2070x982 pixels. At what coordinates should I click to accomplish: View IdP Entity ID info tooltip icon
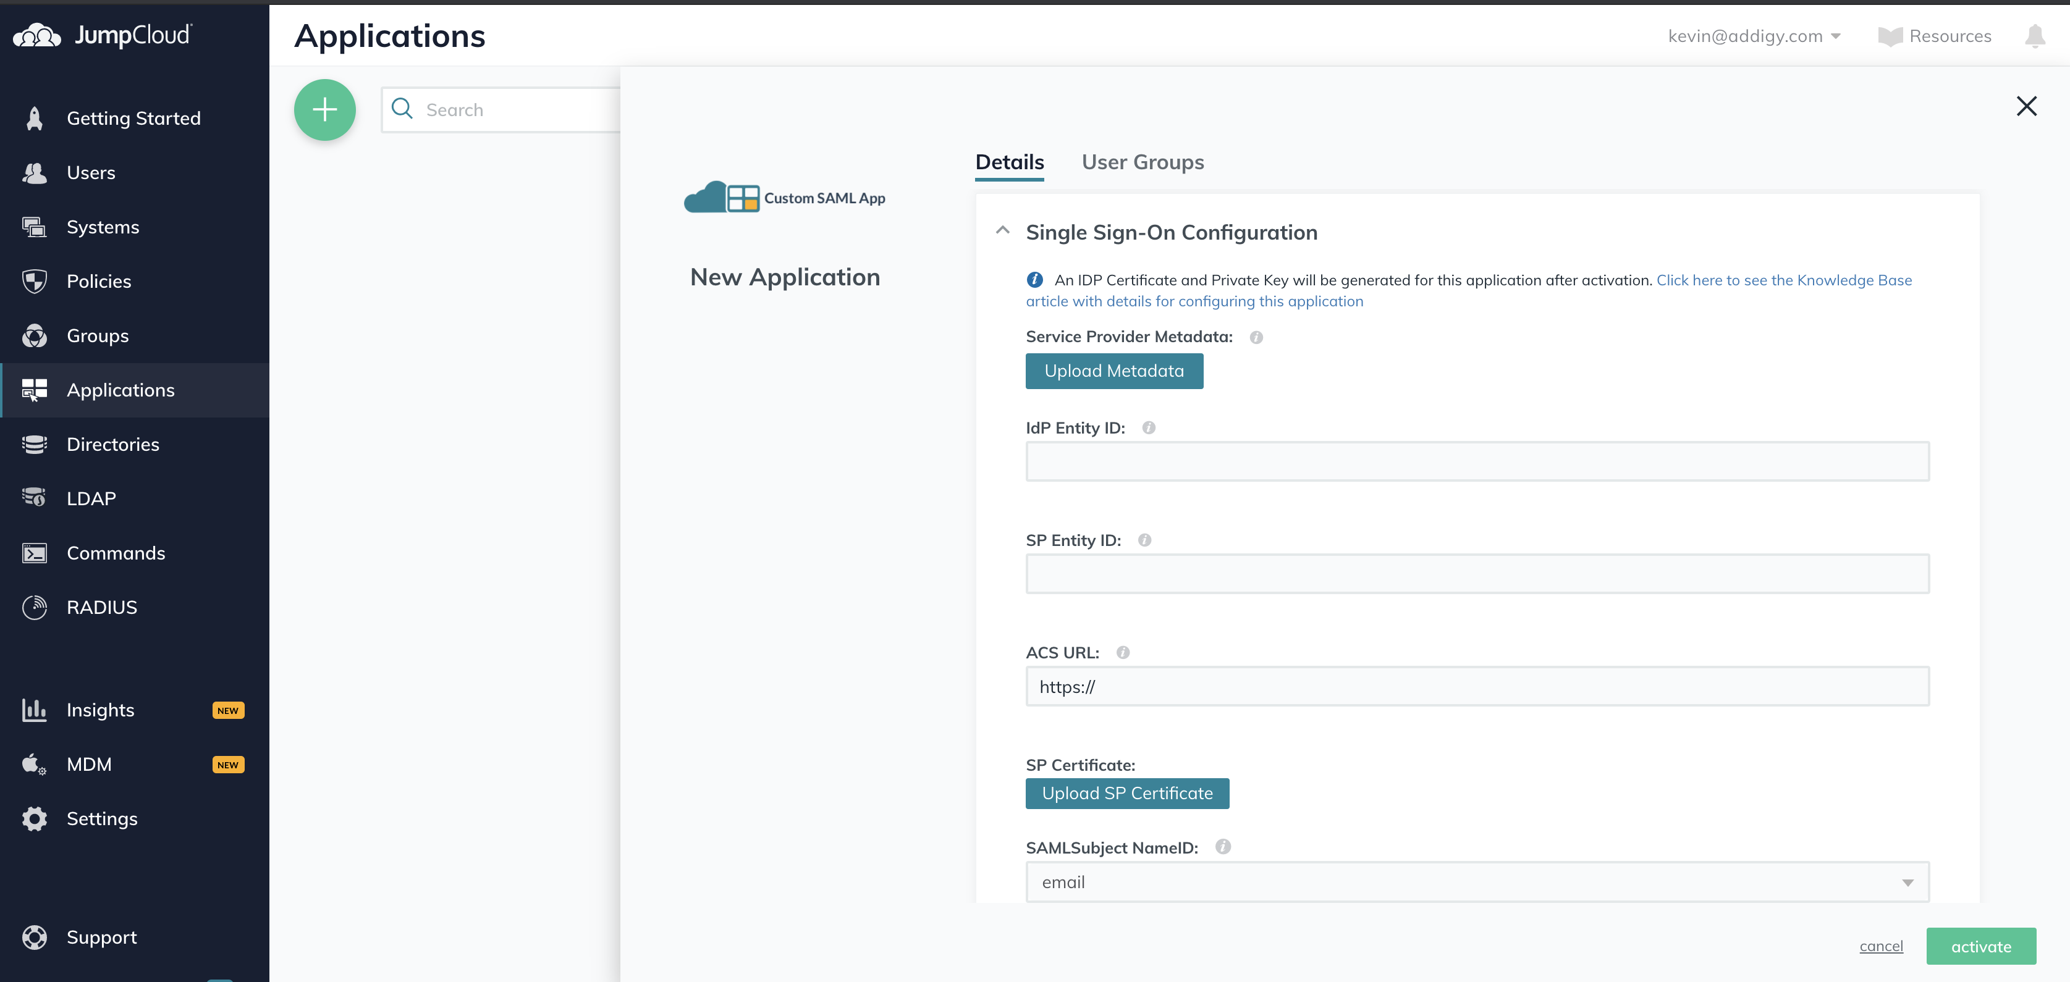pyautogui.click(x=1148, y=427)
